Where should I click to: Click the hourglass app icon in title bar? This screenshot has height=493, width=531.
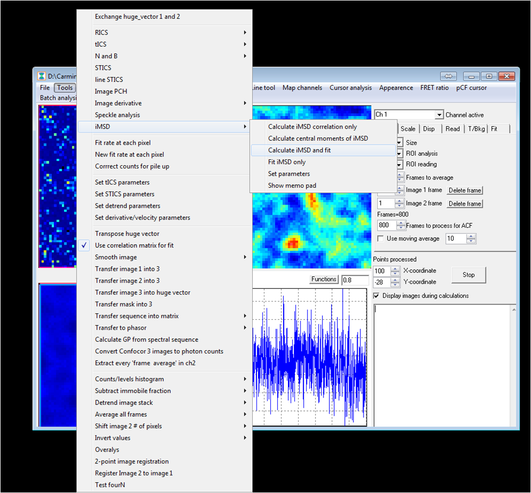[x=41, y=76]
